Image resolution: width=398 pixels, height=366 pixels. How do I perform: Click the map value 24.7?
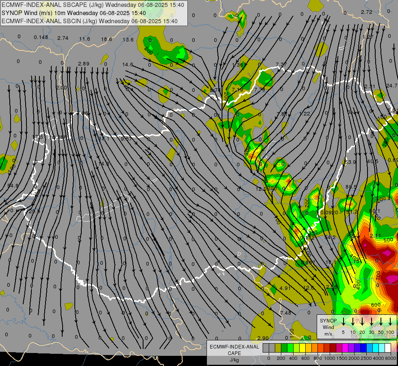pos(391,85)
